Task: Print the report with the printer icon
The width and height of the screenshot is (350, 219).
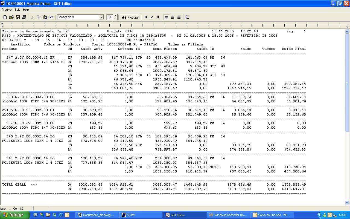Action: (24, 17)
